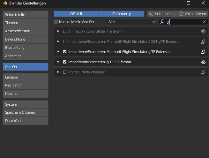Open the Animation settings section
209x158 pixels.
(x=26, y=56)
